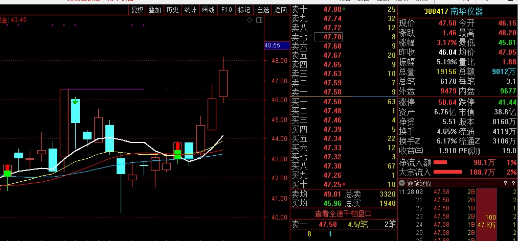Toggle the chart side panel icon

[x=259, y=20]
